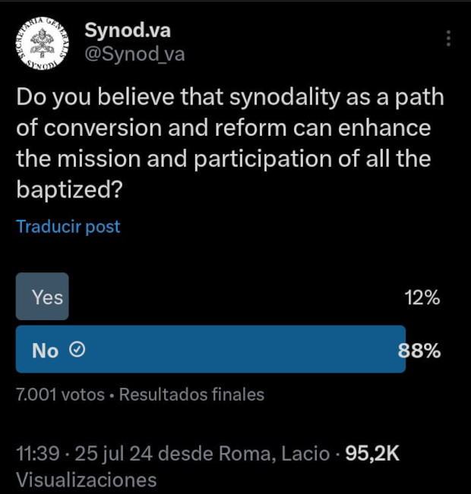Click the checkmark icon beside No
Viewport: 471px width, 494px height.
pos(77,350)
